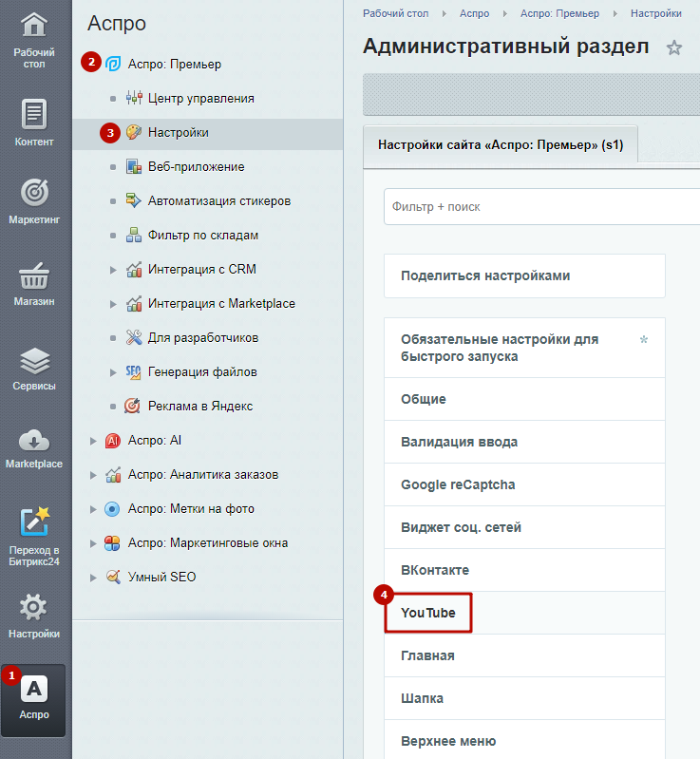The height and width of the screenshot is (759, 700).
Task: Click the Фильтр по складам icon
Action: pyautogui.click(x=134, y=235)
